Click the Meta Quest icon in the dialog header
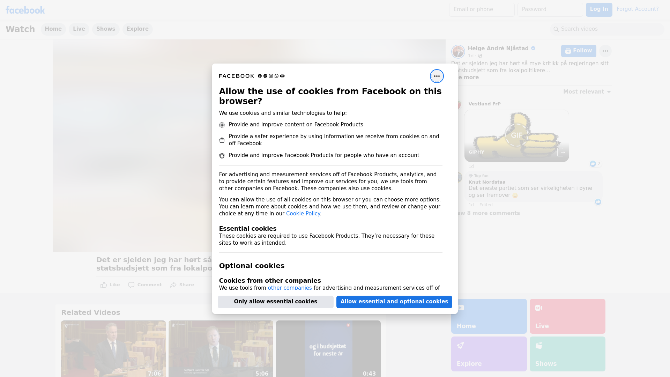 point(282,76)
